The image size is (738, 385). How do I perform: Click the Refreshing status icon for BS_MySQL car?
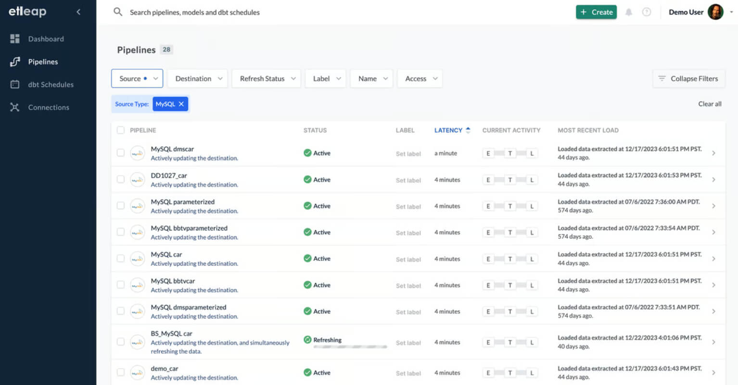coord(307,340)
